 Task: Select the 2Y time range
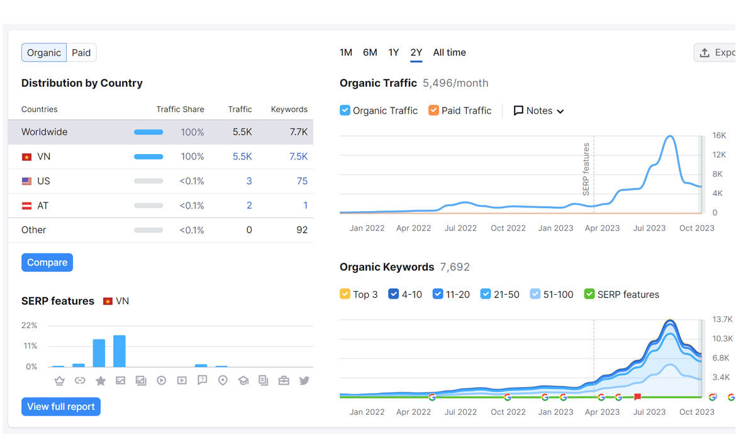tap(416, 53)
